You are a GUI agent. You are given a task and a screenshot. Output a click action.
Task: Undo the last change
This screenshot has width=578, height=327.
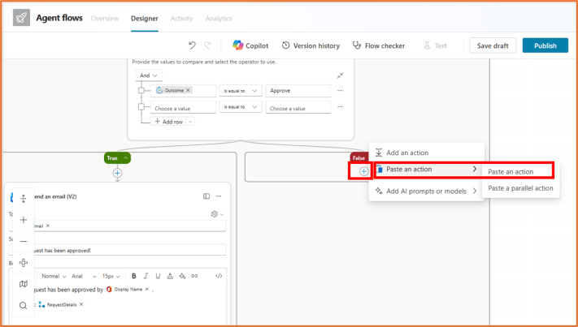[192, 45]
